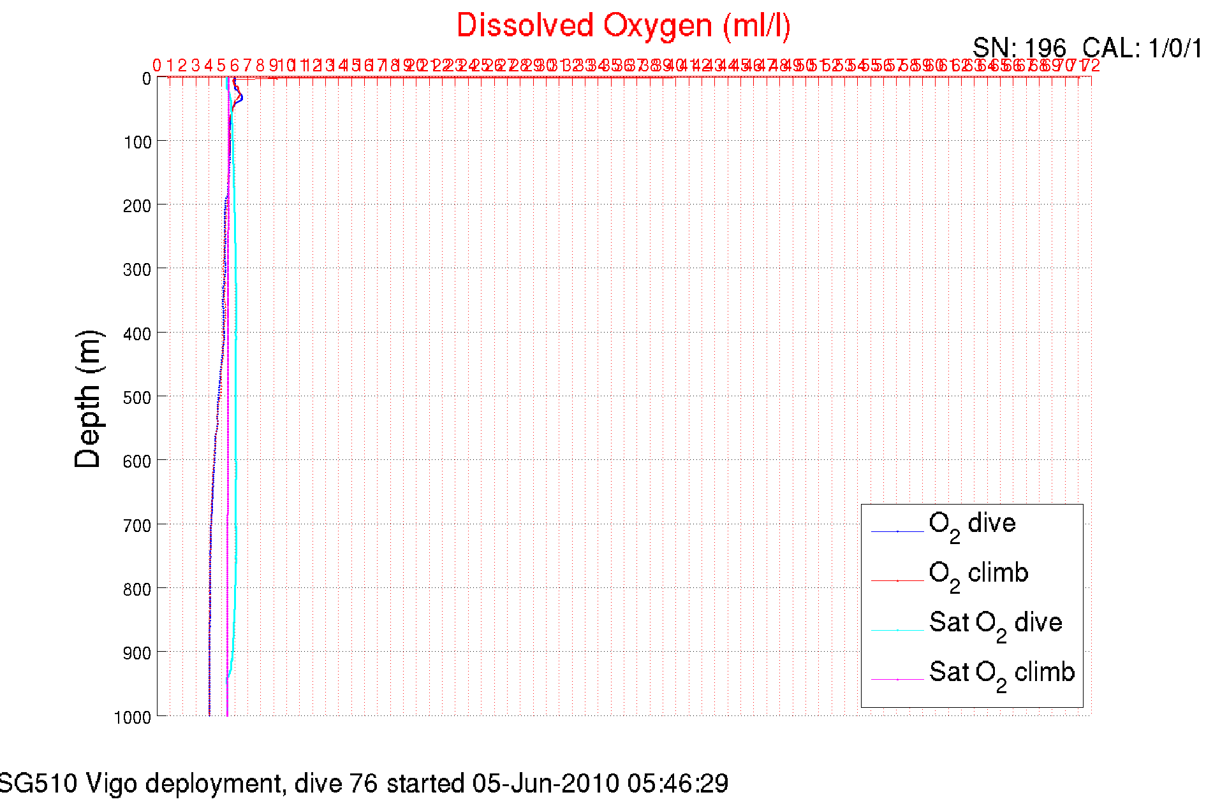Click the cyan saturation curve at 500 m
Screen dimensions: 1206x804
(235, 396)
